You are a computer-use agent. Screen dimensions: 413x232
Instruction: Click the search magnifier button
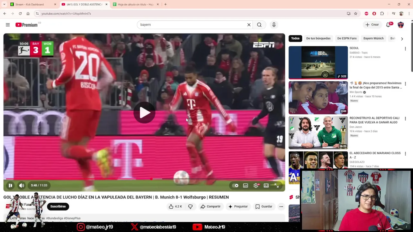pyautogui.click(x=259, y=25)
